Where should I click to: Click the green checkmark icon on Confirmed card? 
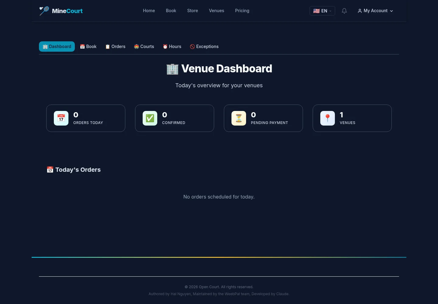click(x=150, y=118)
